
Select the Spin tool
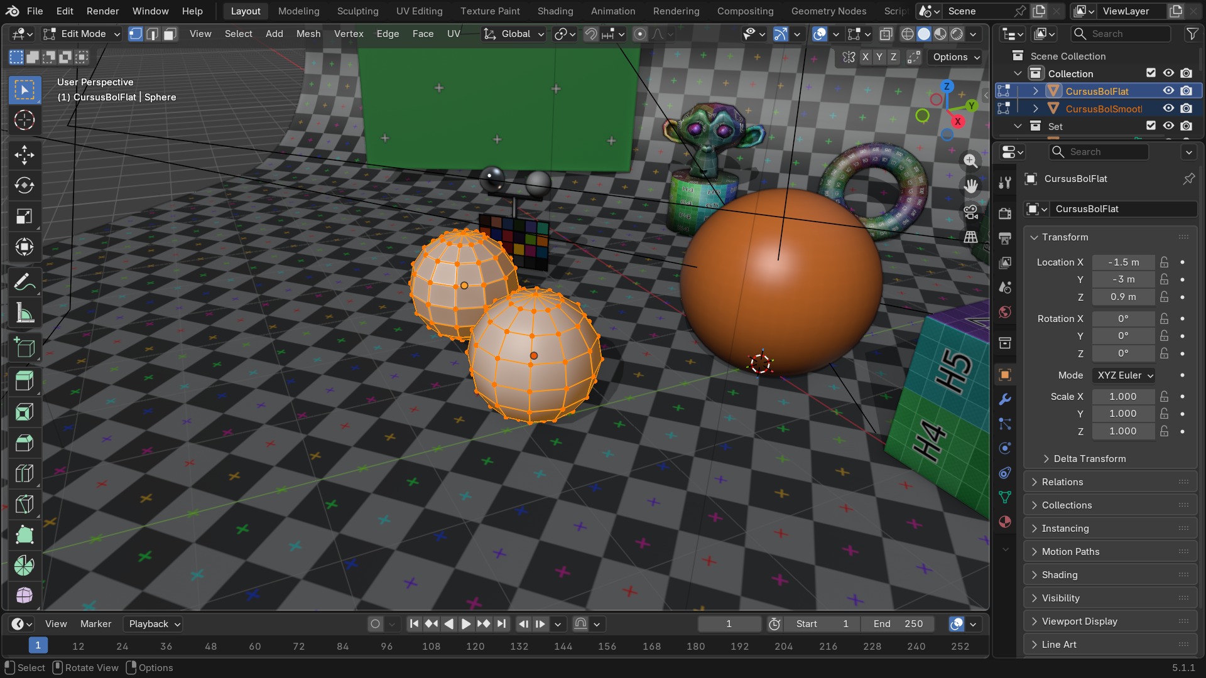pos(24,566)
